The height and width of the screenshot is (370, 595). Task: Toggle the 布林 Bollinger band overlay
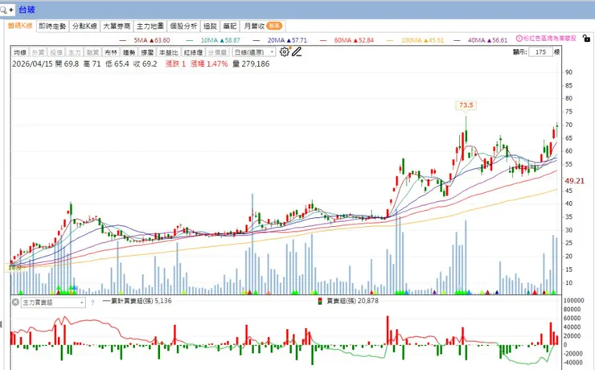111,52
